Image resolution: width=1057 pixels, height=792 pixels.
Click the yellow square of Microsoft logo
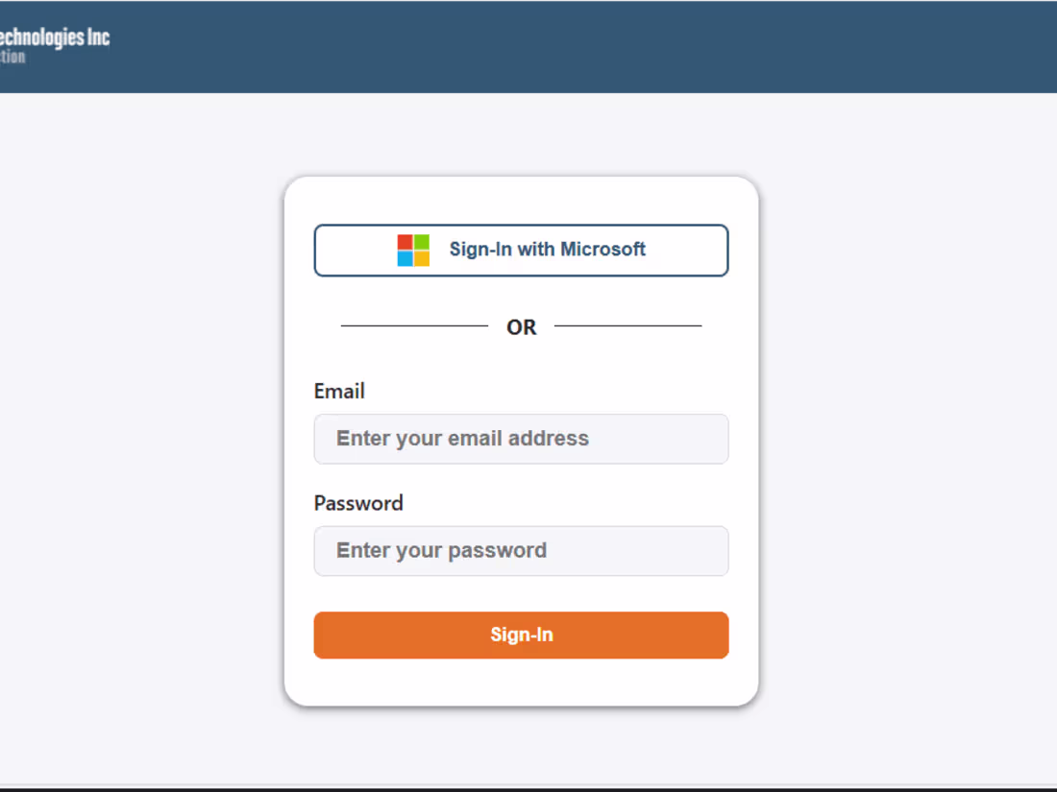tap(422, 258)
